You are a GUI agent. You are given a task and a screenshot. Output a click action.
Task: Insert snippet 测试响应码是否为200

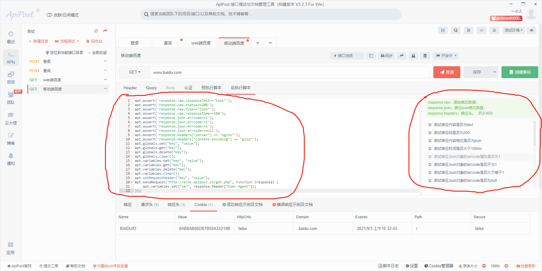(x=452, y=133)
